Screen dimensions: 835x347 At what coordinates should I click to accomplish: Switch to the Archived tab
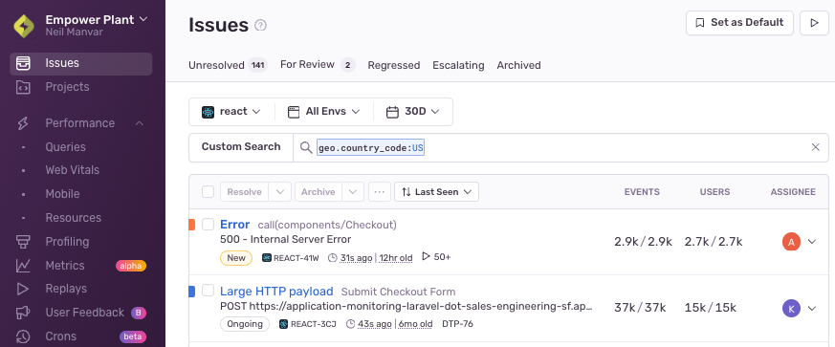[x=518, y=65]
